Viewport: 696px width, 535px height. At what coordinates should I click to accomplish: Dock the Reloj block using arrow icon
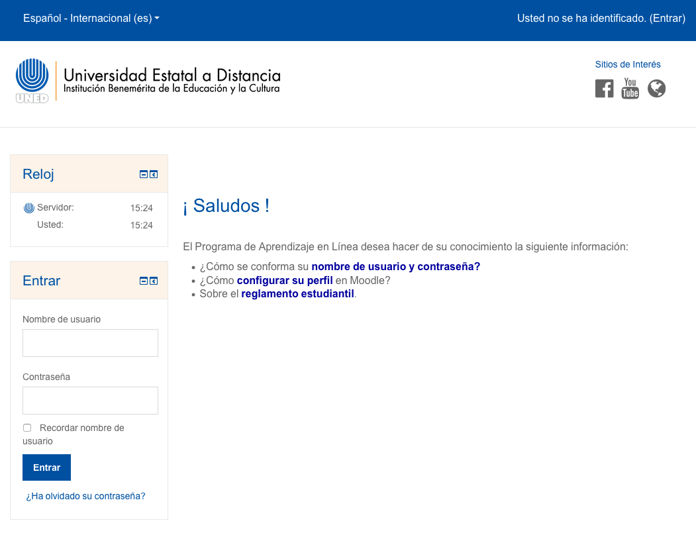tap(154, 175)
